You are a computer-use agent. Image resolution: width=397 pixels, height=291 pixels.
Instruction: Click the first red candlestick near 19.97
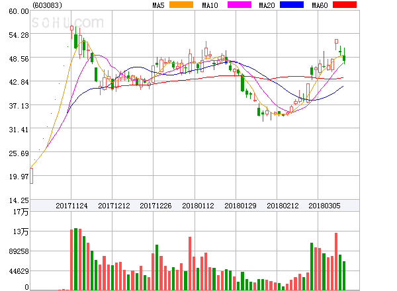pos(31,176)
